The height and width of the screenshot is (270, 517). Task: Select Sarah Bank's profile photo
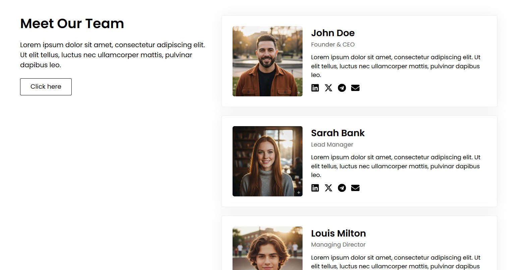tap(267, 161)
